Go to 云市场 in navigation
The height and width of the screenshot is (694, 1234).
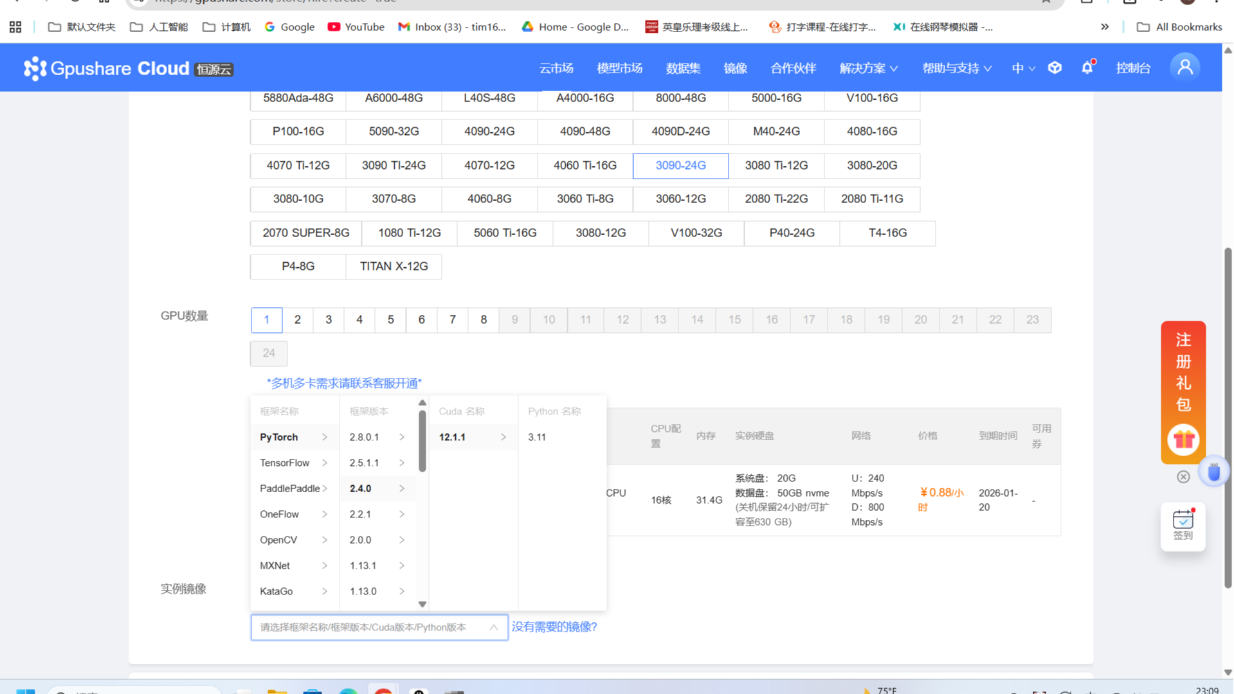point(556,68)
